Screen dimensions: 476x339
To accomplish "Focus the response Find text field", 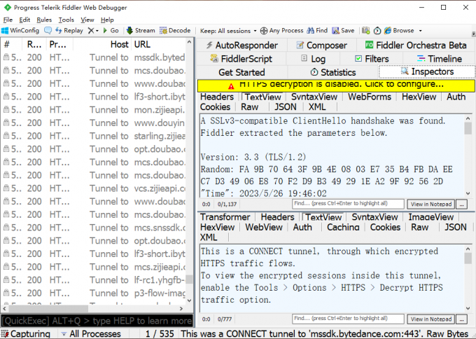I will (348, 319).
